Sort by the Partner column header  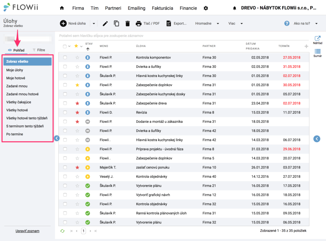pyautogui.click(x=209, y=46)
